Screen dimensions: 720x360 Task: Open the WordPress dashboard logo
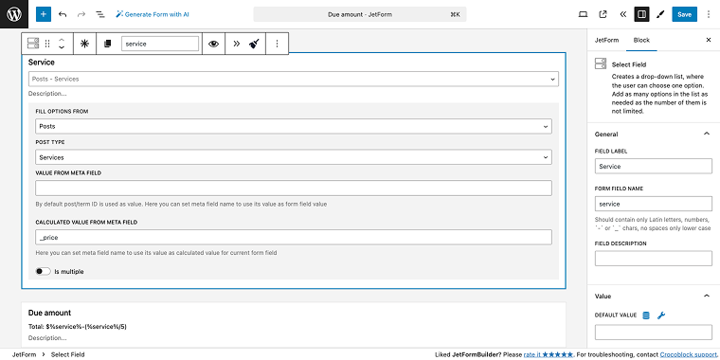14,14
